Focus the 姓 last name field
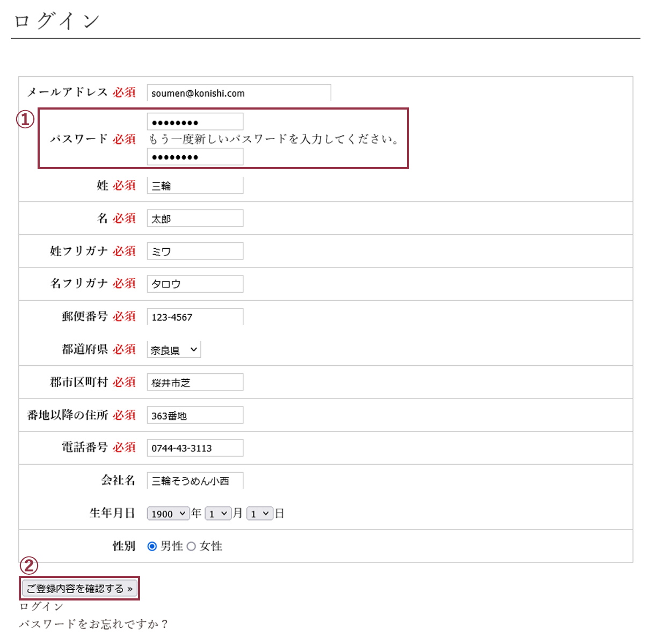The width and height of the screenshot is (662, 644). pyautogui.click(x=195, y=186)
